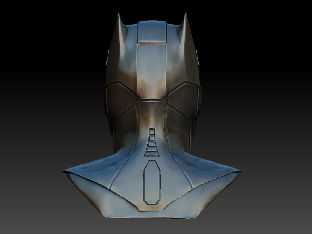Screen dimensions: 312x234
Task: Select the octagonal plate on the back
Action: 152,182
